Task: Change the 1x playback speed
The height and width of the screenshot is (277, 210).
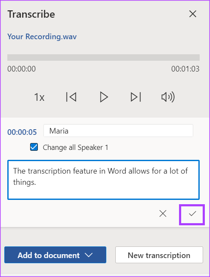Action: 39,97
